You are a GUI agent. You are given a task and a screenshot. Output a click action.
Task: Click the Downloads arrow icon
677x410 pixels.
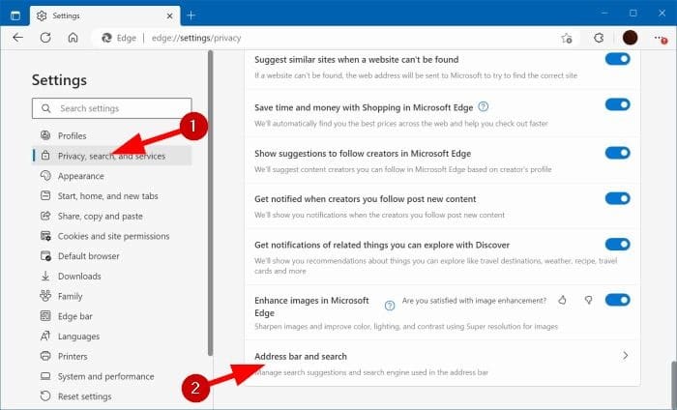point(45,277)
